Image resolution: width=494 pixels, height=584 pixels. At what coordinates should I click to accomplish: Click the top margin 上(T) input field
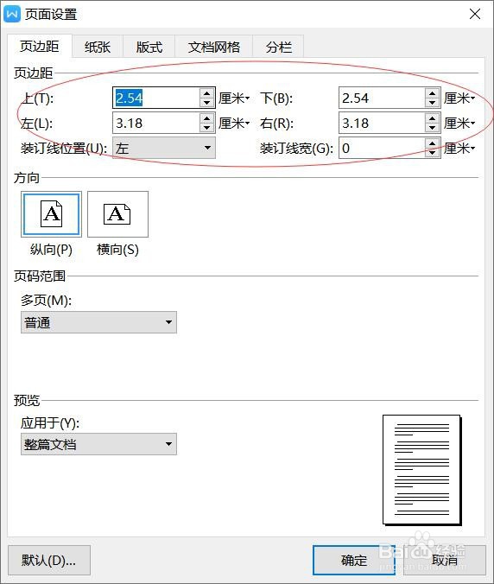pyautogui.click(x=156, y=98)
